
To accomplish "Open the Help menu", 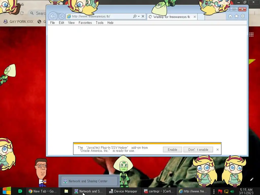I will [x=110, y=23].
